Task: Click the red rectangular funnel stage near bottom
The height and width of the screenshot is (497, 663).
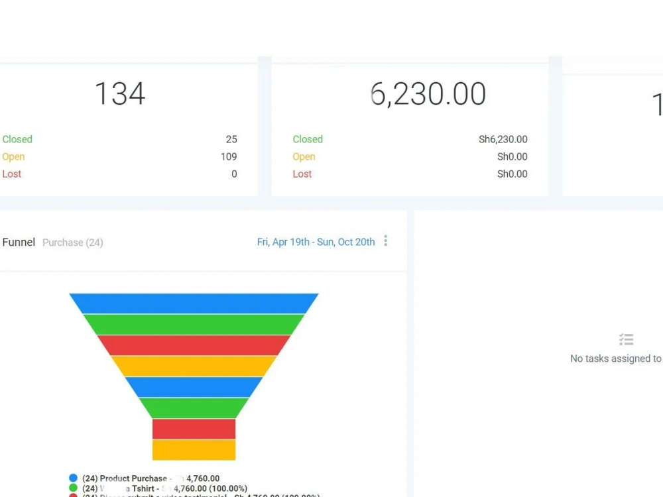Action: click(194, 429)
